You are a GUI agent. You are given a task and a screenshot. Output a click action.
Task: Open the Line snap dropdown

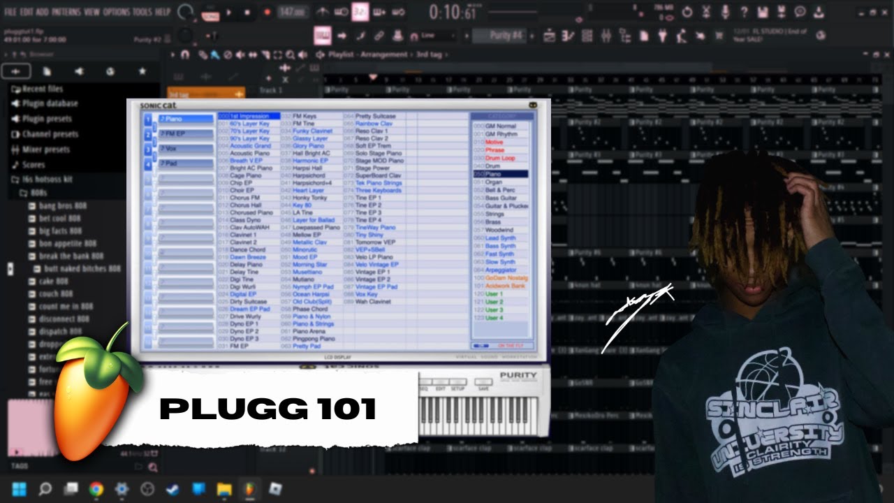[437, 36]
